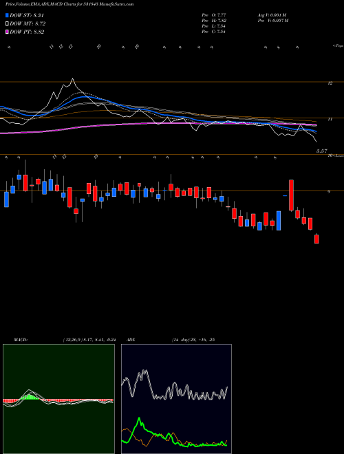This screenshot has width=344, height=454.
Task: Click the green +DI peak in ADX panel
Action: (x=139, y=419)
